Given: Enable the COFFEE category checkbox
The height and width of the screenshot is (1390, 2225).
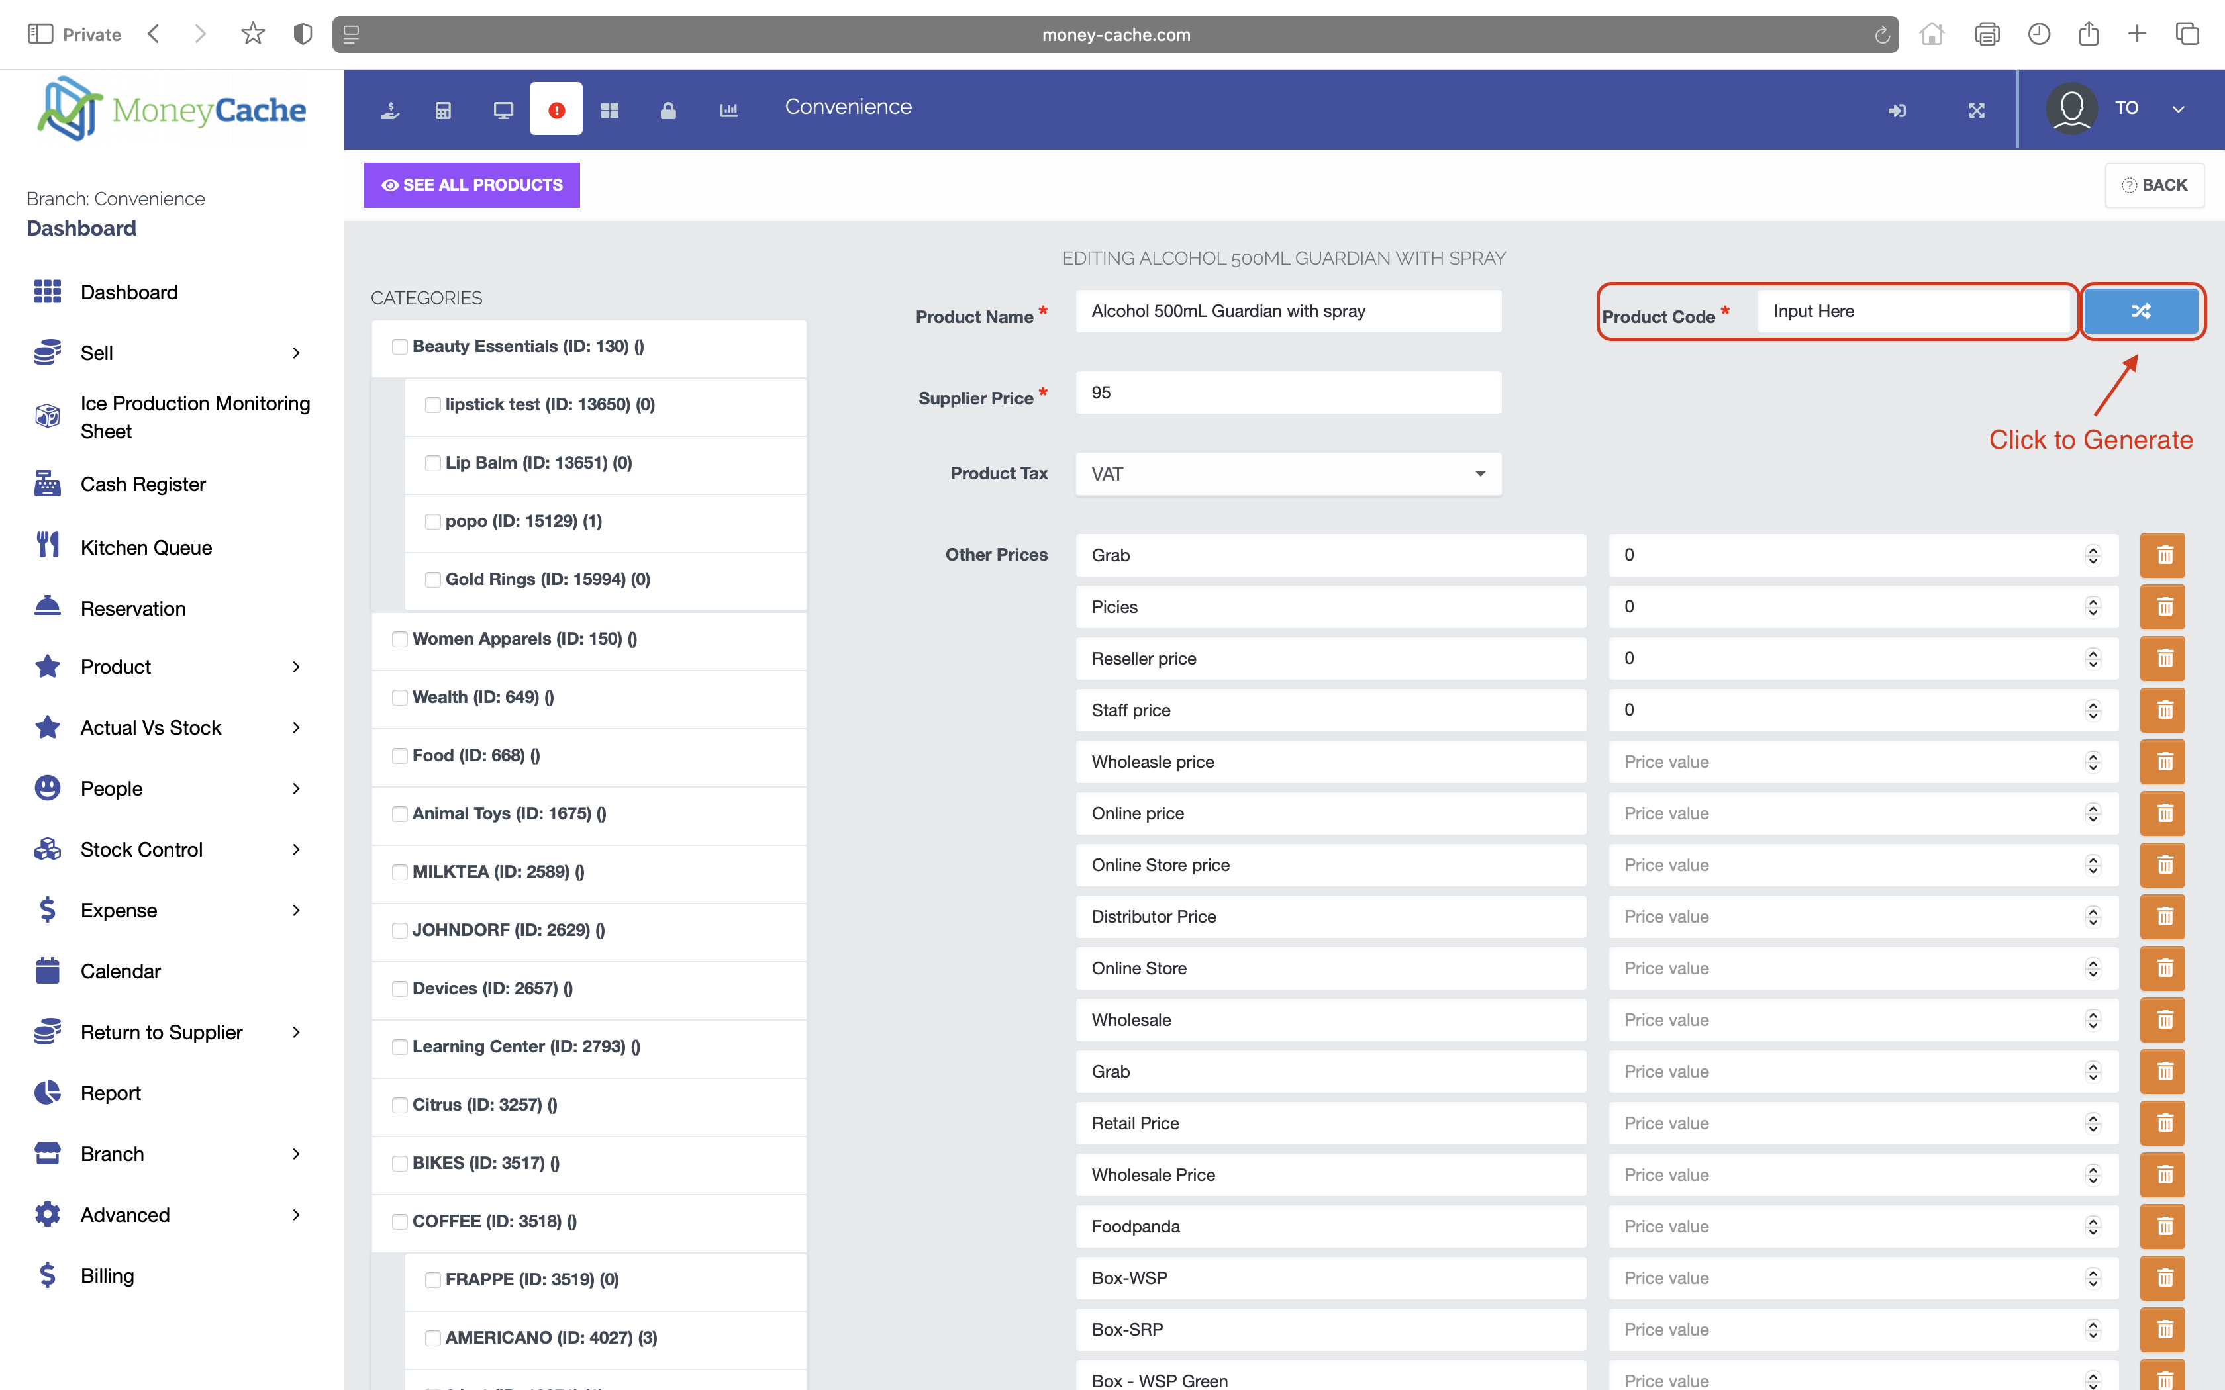Looking at the screenshot, I should 399,1221.
